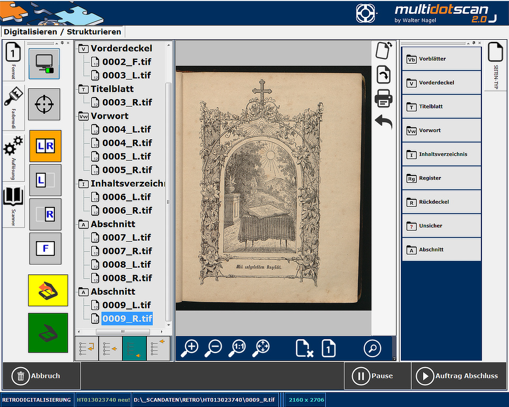
Task: Zoom out with the minus magnifier
Action: point(213,348)
